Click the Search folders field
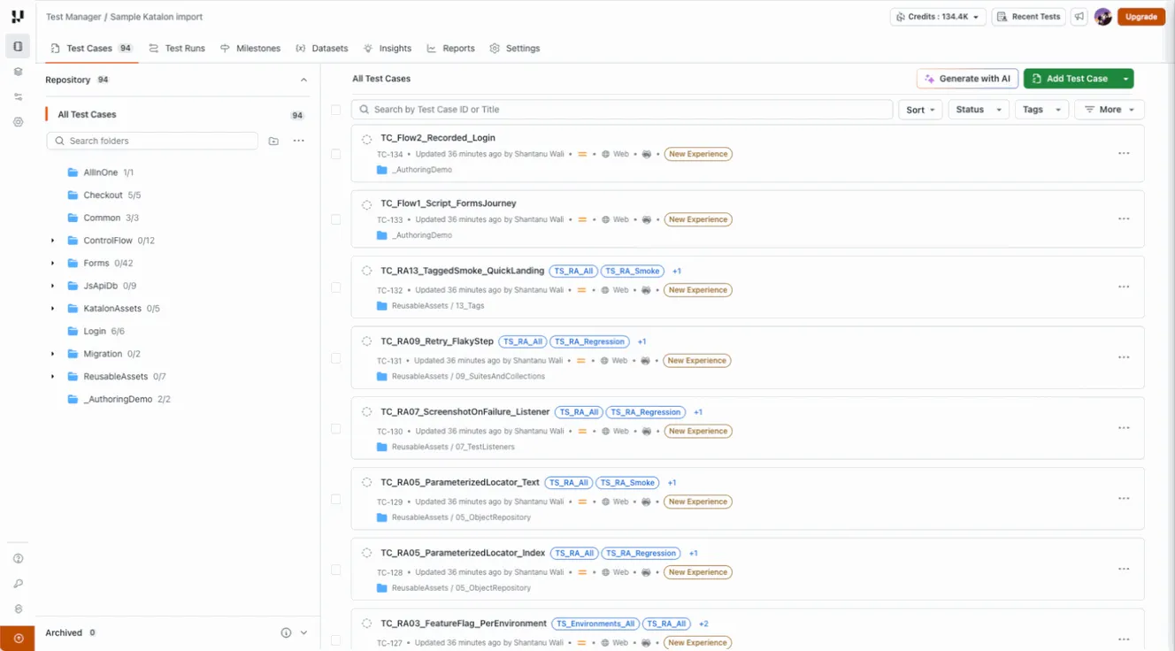 click(x=152, y=141)
